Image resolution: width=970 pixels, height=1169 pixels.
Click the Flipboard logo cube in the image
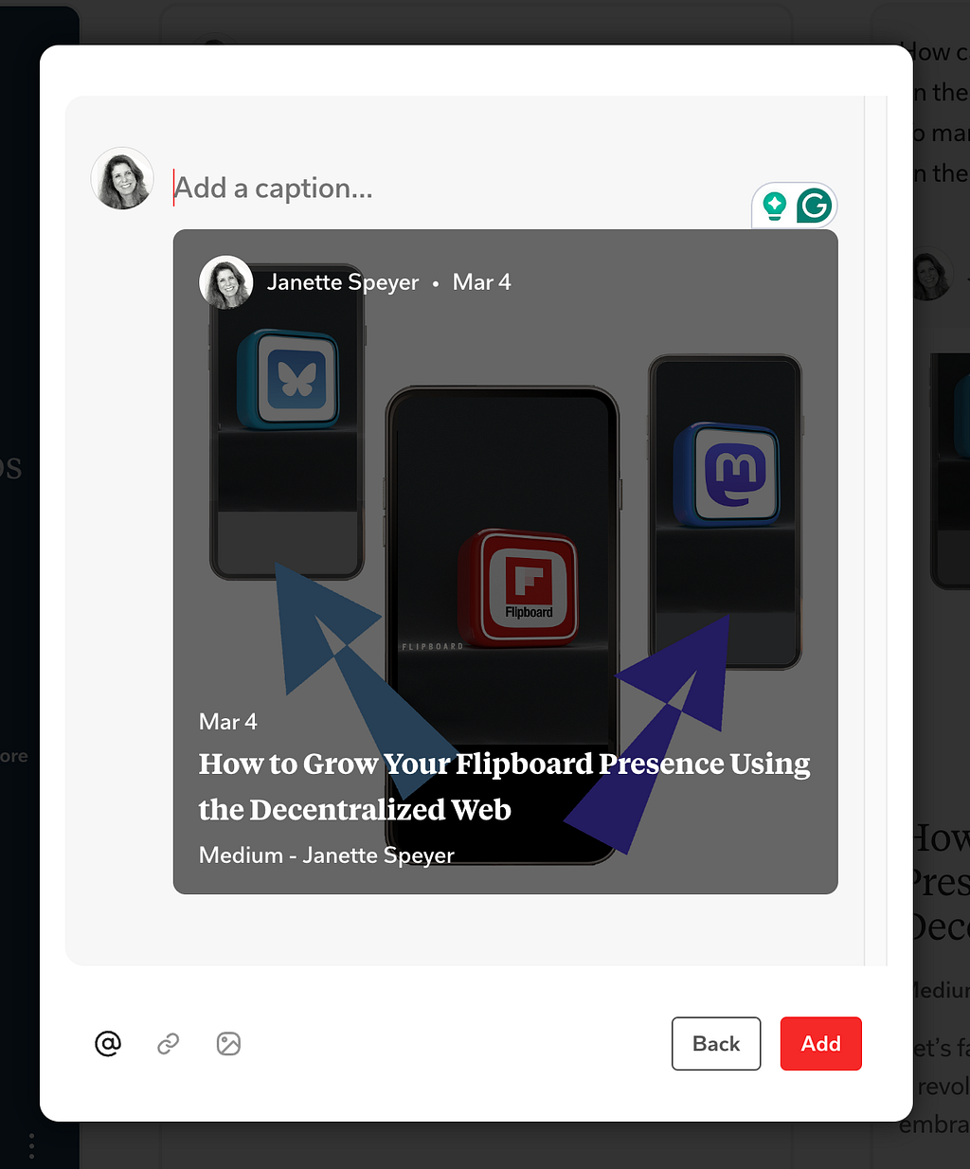(x=519, y=588)
